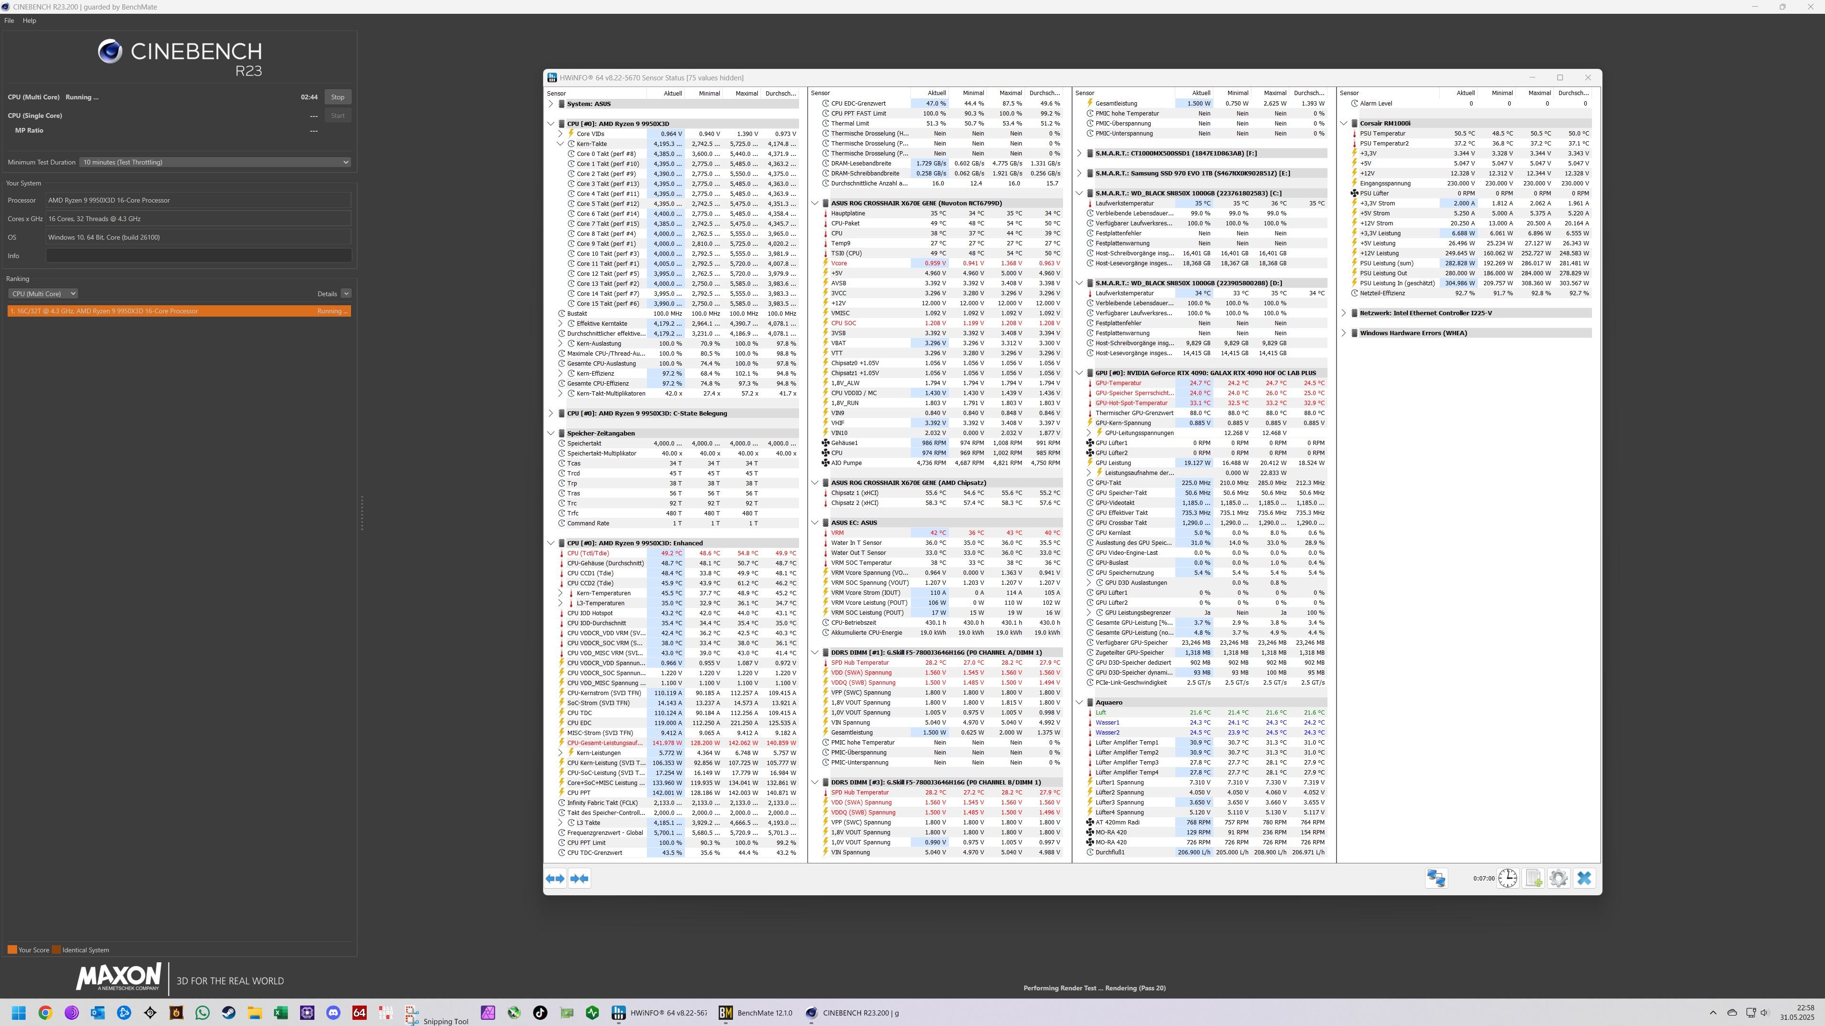Open HWiNFO remote connection computers icon
The image size is (1825, 1026).
coord(1436,879)
